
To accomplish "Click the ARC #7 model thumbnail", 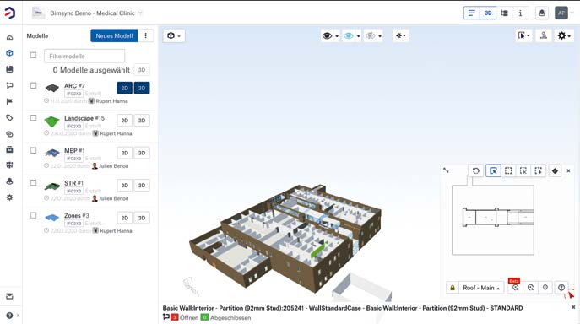I will [x=51, y=88].
